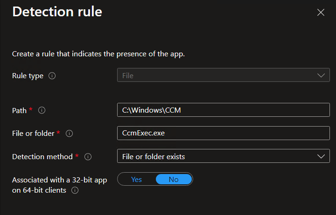
Task: Close the Detection rule panel
Action: 321,13
